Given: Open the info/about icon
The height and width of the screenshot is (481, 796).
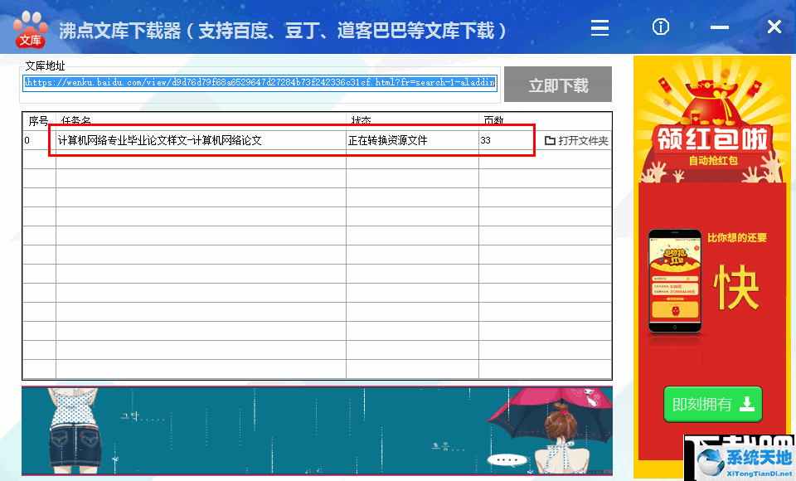Looking at the screenshot, I should (x=661, y=27).
